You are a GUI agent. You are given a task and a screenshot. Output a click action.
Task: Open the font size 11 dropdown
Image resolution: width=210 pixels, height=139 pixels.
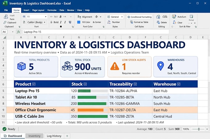point(45,17)
